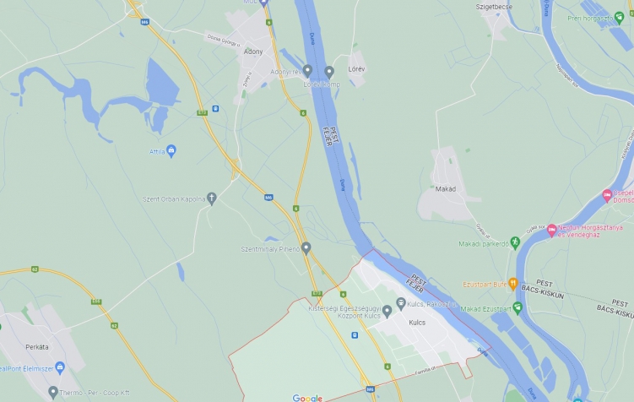This screenshot has width=634, height=402.
Task: Click the shopping marker near Perkáta
Action: tap(60, 367)
